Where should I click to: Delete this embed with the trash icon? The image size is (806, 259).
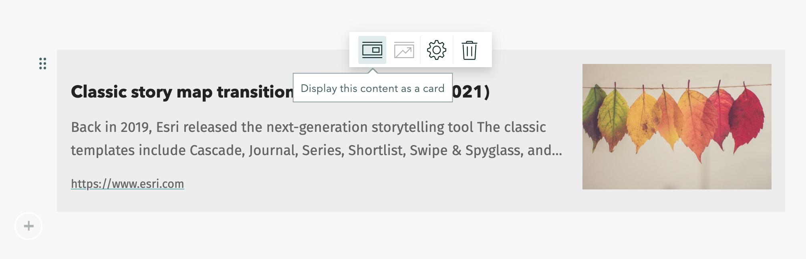tap(469, 50)
